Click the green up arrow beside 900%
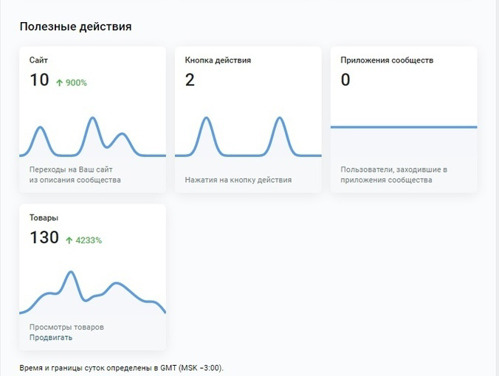This screenshot has width=499, height=376. tap(59, 83)
